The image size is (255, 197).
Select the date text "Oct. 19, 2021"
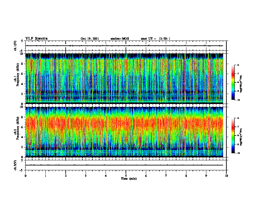click(90, 39)
